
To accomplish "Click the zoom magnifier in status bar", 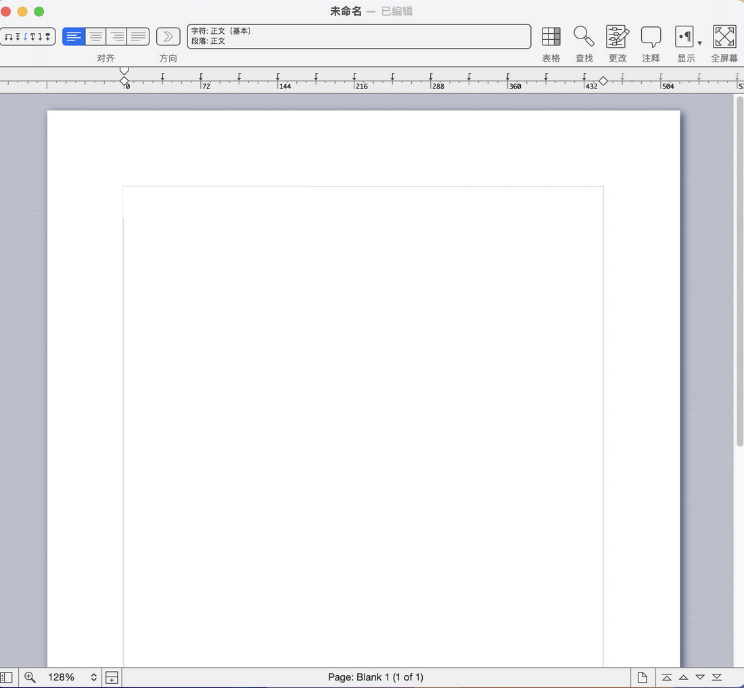I will click(x=30, y=677).
